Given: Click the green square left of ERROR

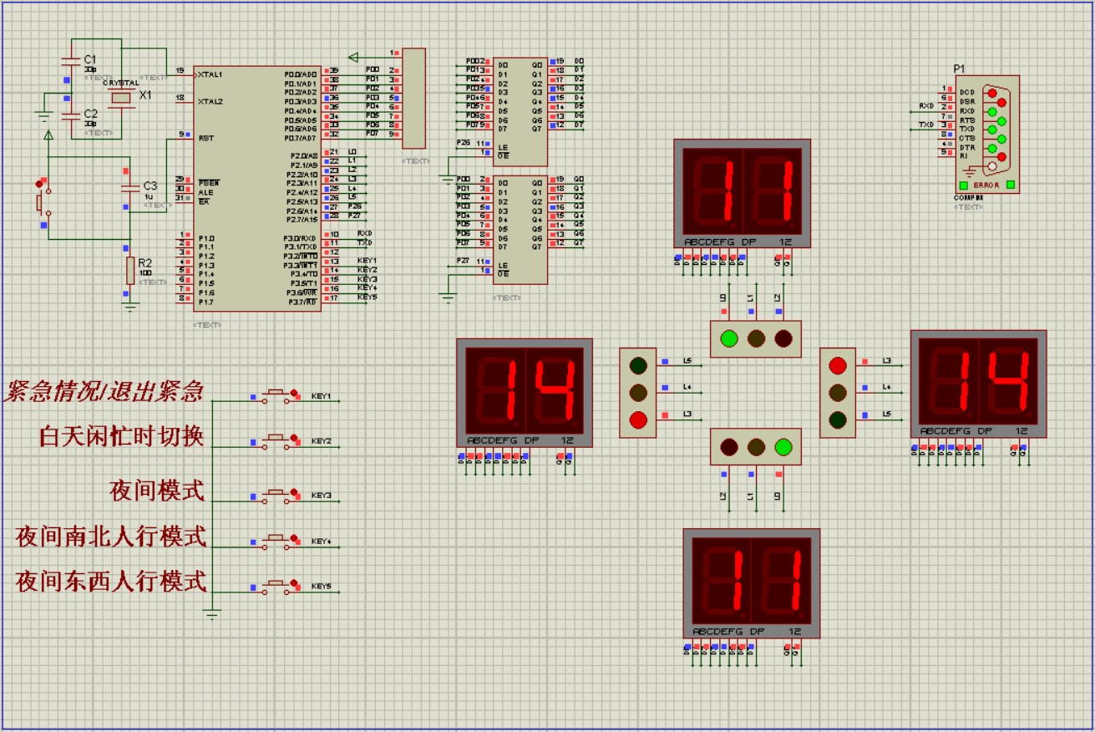Looking at the screenshot, I should [963, 185].
